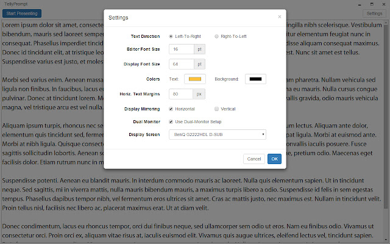Click the editor's vertical scrollbar
This screenshot has width=390, height=244.
(x=386, y=116)
